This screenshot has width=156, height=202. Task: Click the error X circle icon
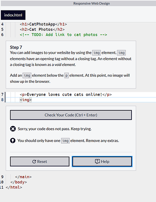[x=13, y=129]
